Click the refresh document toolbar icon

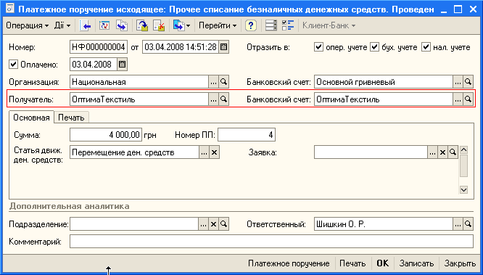[104, 25]
